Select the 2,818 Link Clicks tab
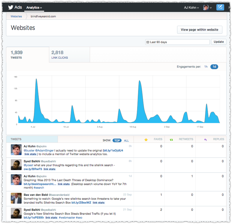This screenshot has height=224, width=232. point(69,55)
